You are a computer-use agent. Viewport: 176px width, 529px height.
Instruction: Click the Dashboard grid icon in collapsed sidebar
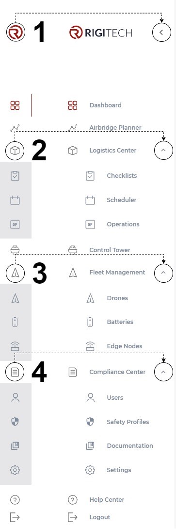(x=15, y=105)
